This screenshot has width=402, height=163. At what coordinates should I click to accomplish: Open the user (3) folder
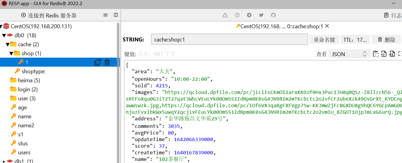[x=27, y=98]
